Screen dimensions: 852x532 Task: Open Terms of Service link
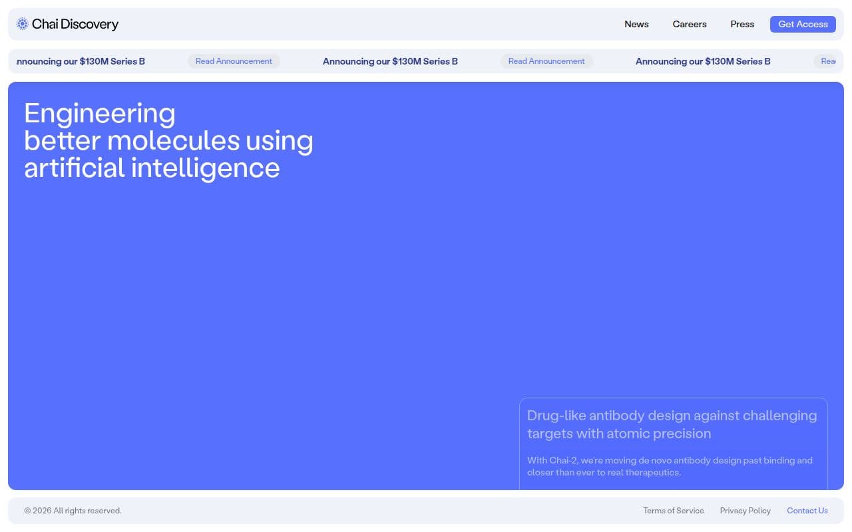674,511
